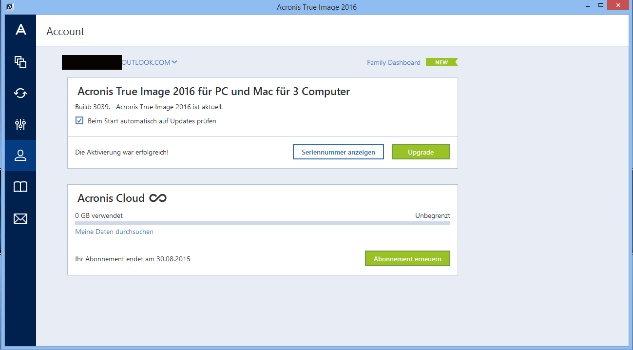Click the 'Abonnement erneuern' button
The height and width of the screenshot is (350, 633).
pos(407,259)
